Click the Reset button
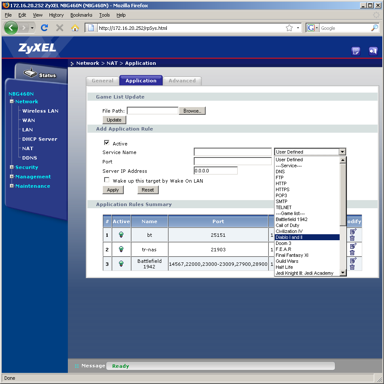The image size is (384, 384). click(x=148, y=190)
